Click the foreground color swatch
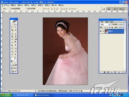 click(x=13, y=59)
